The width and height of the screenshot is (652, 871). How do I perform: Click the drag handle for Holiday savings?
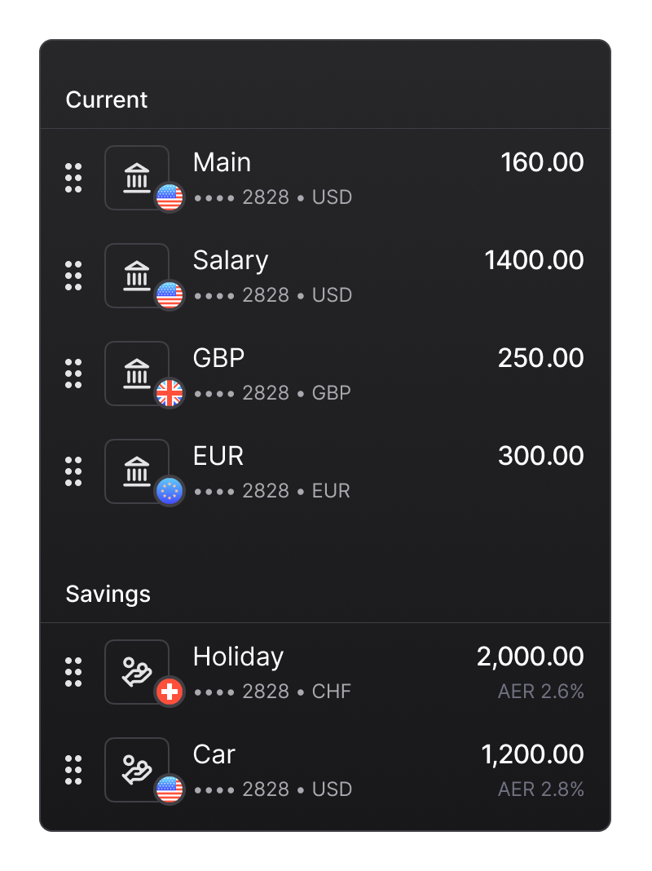73,672
